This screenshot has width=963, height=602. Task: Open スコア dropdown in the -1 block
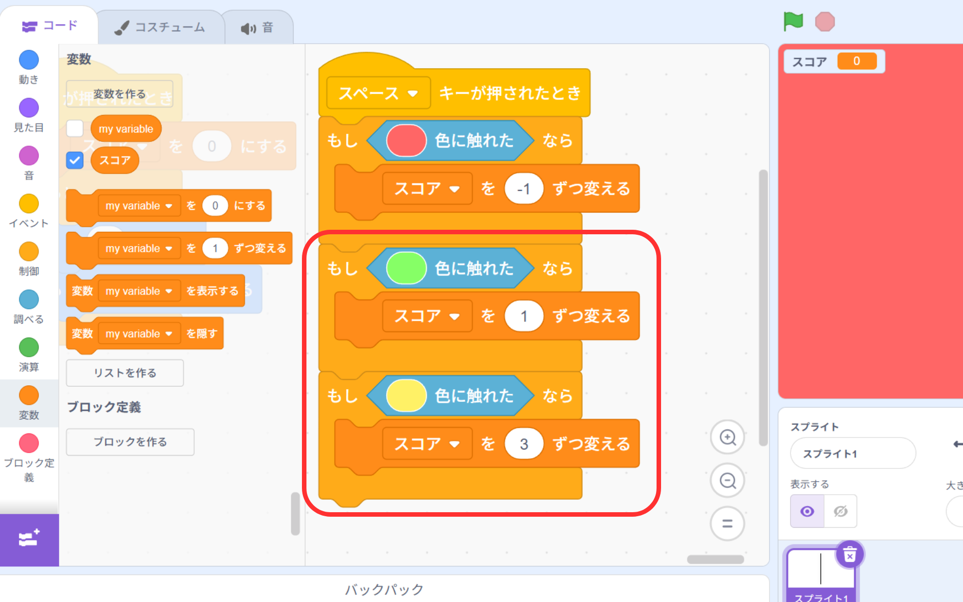pyautogui.click(x=454, y=189)
